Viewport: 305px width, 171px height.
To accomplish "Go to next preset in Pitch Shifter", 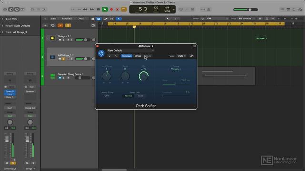I will 116,56.
